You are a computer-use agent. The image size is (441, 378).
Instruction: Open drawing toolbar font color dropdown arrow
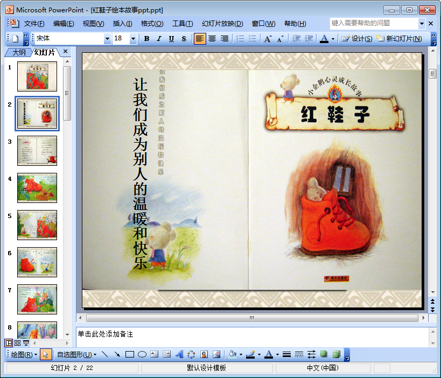click(x=277, y=355)
